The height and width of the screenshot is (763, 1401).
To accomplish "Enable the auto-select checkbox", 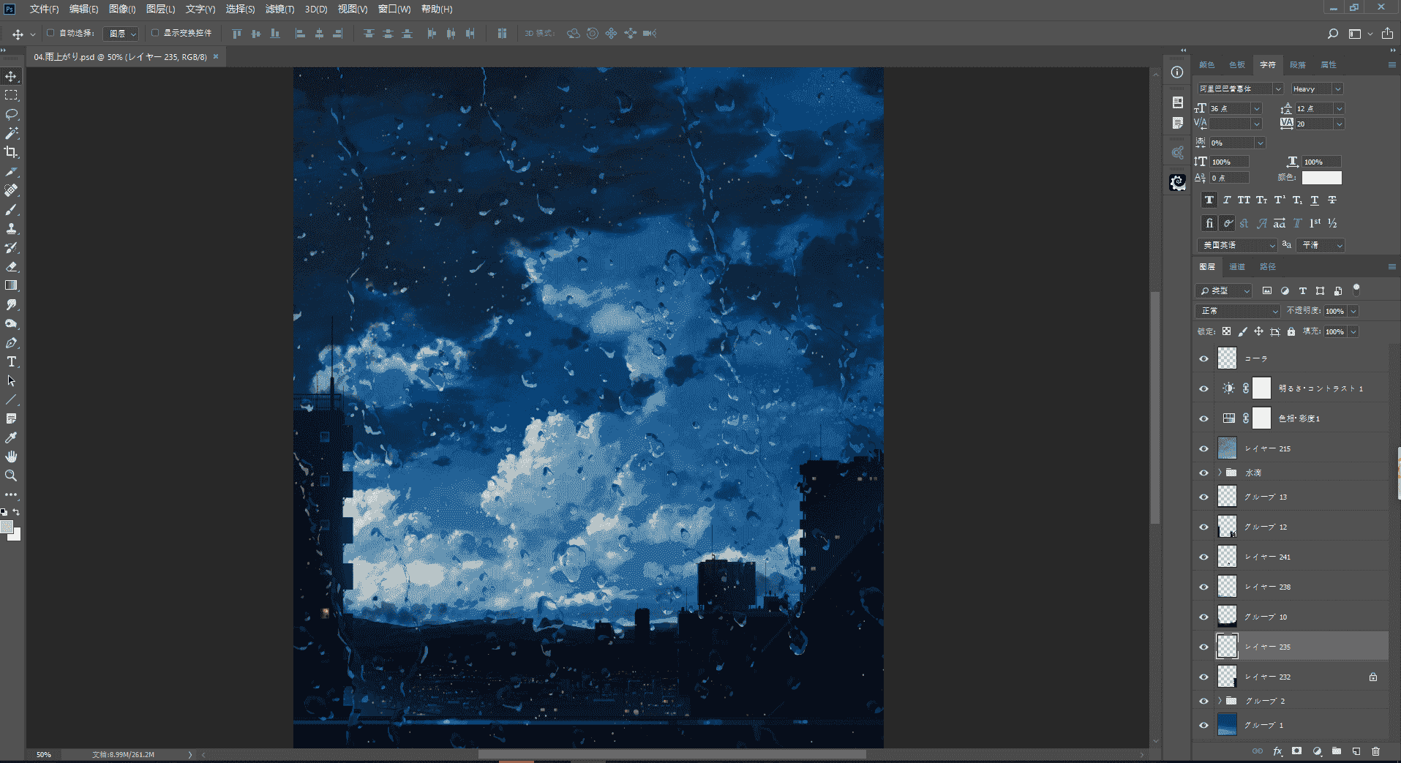I will coord(50,33).
